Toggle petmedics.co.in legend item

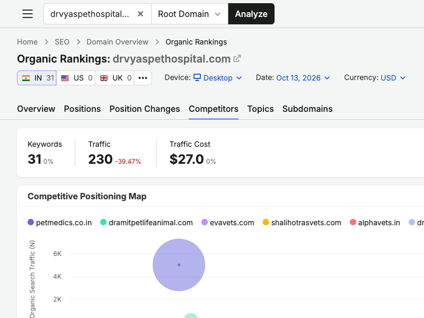(60, 223)
